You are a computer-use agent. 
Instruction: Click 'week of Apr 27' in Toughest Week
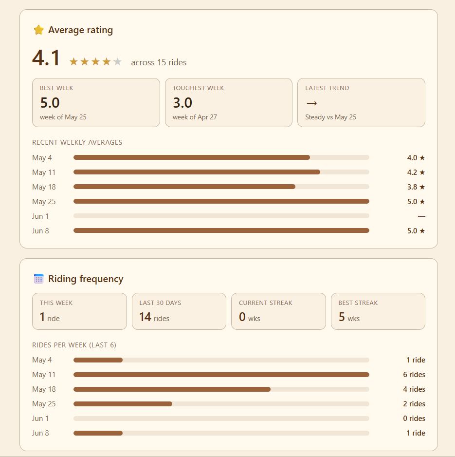coord(195,117)
